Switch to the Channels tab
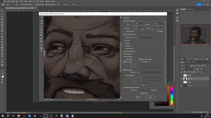211x118 pixels. pos(188,62)
